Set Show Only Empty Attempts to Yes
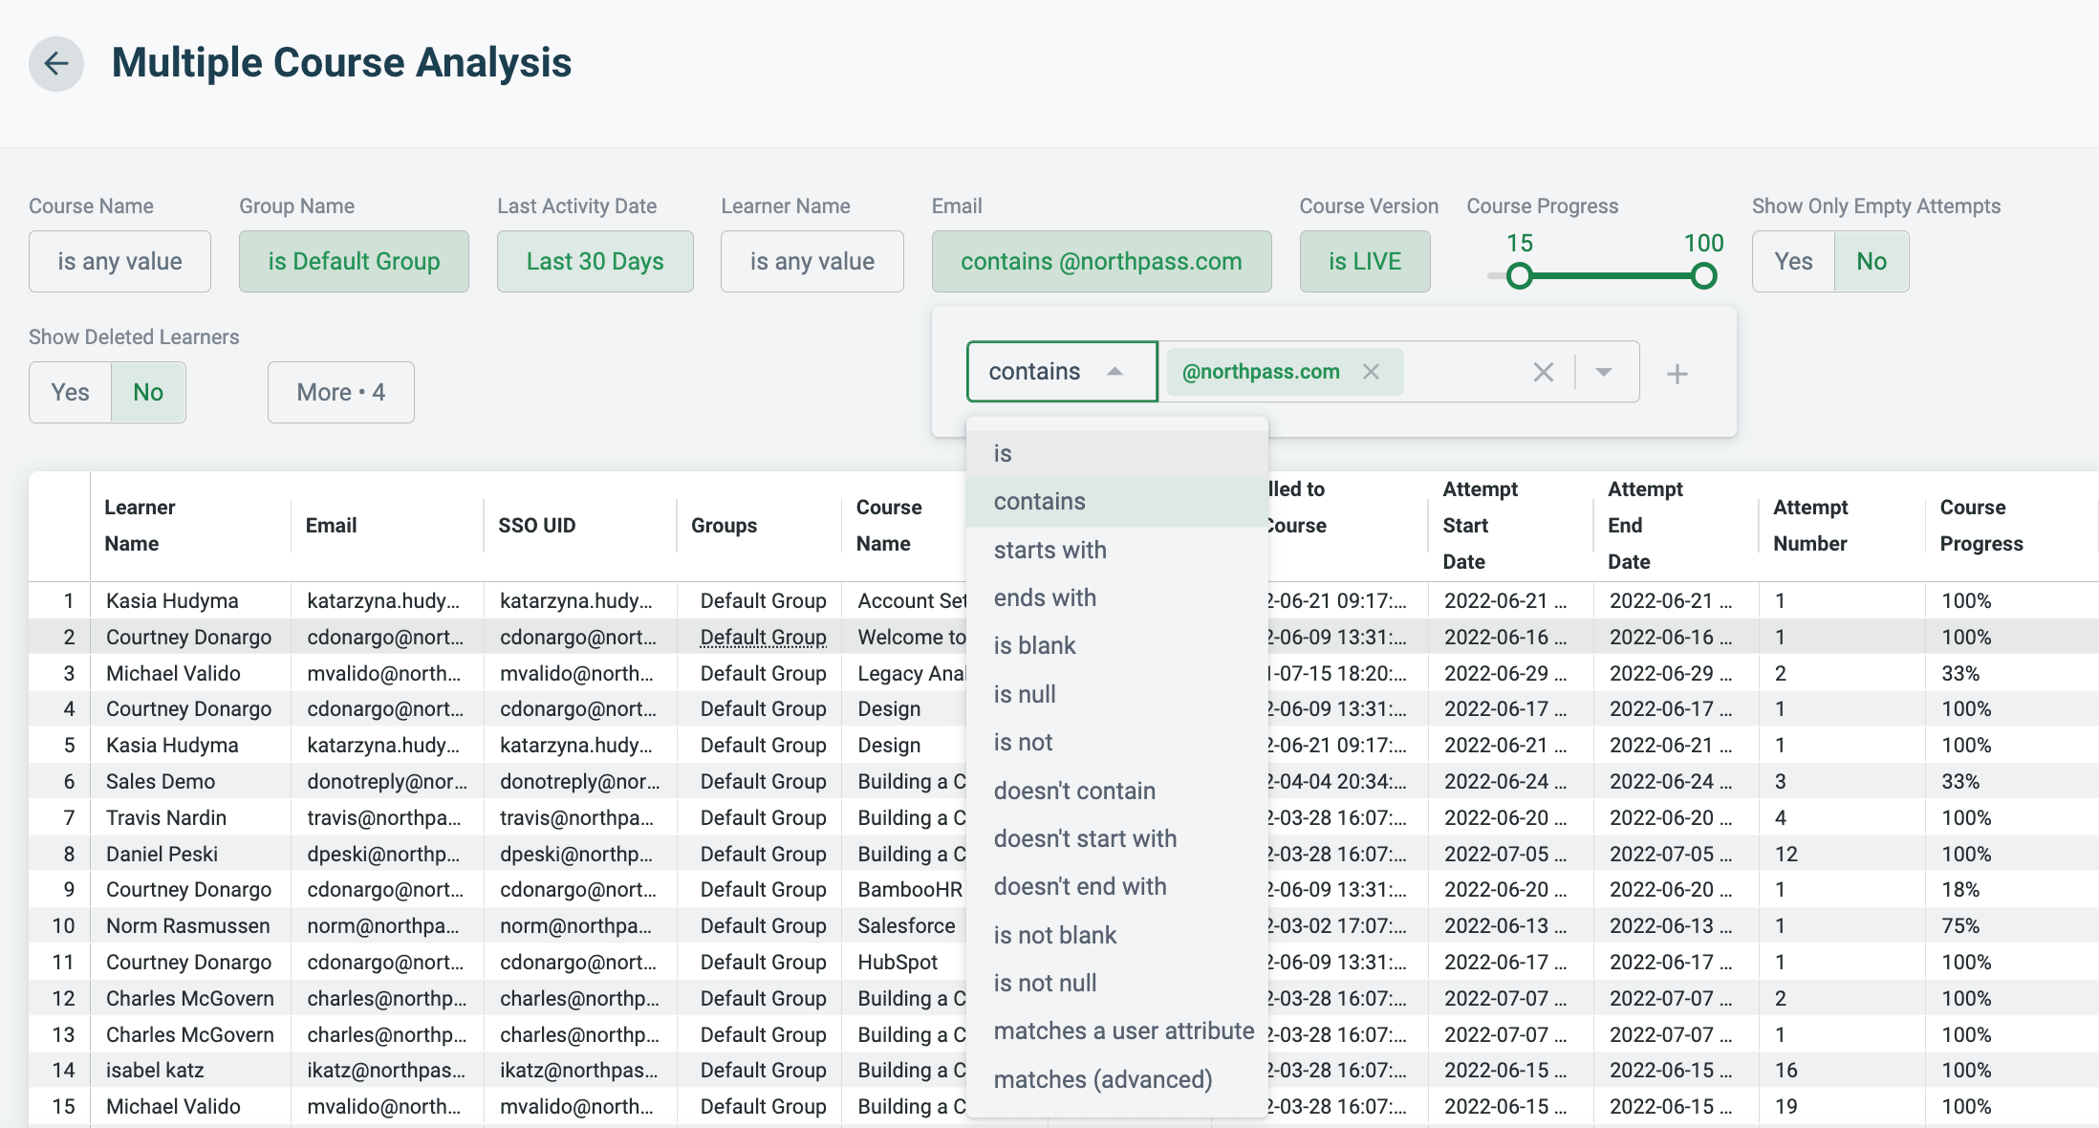The image size is (2099, 1128). 1792,261
